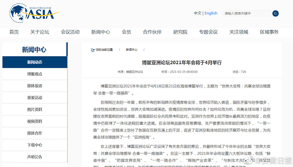This screenshot has height=167, width=293.
Task: Select 博鳌观点 in the sidebar
Action: (35, 74)
